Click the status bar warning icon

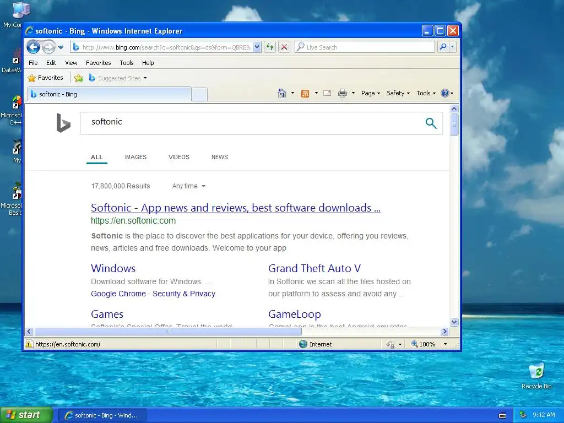29,344
